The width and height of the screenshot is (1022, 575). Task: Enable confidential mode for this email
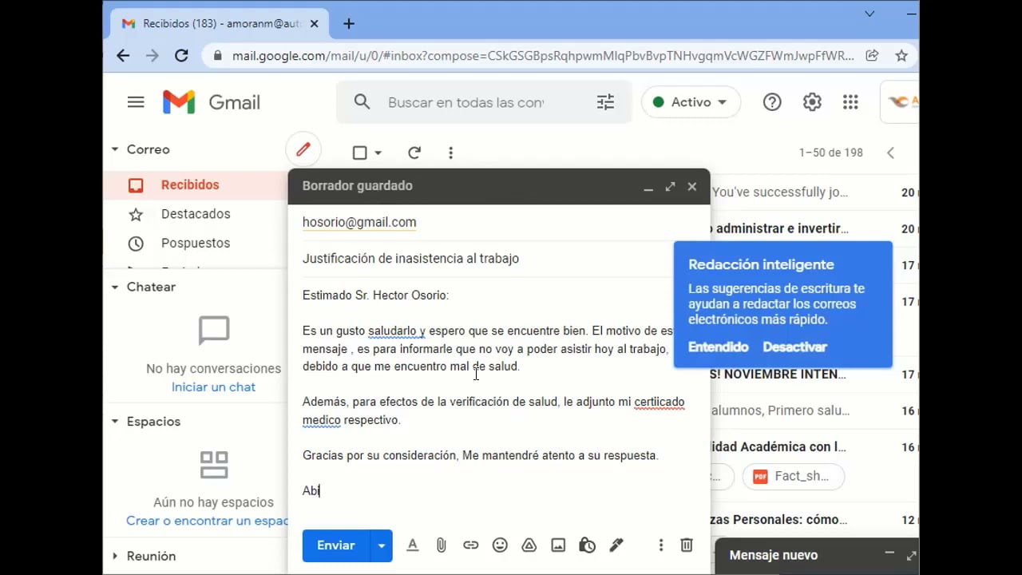(x=587, y=545)
